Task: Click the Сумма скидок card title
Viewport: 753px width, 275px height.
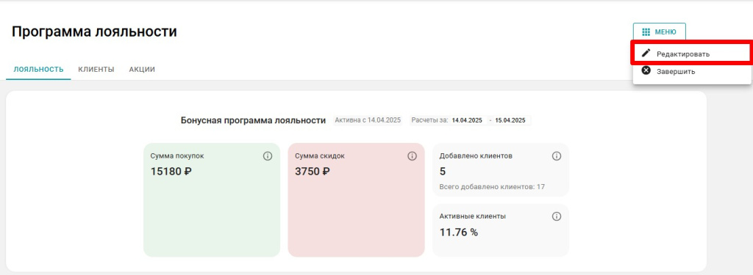Action: point(320,156)
